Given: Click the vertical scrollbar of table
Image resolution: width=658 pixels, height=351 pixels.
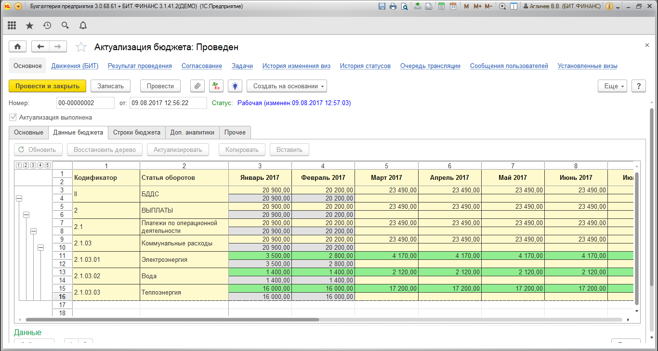Looking at the screenshot, I should click(x=637, y=239).
